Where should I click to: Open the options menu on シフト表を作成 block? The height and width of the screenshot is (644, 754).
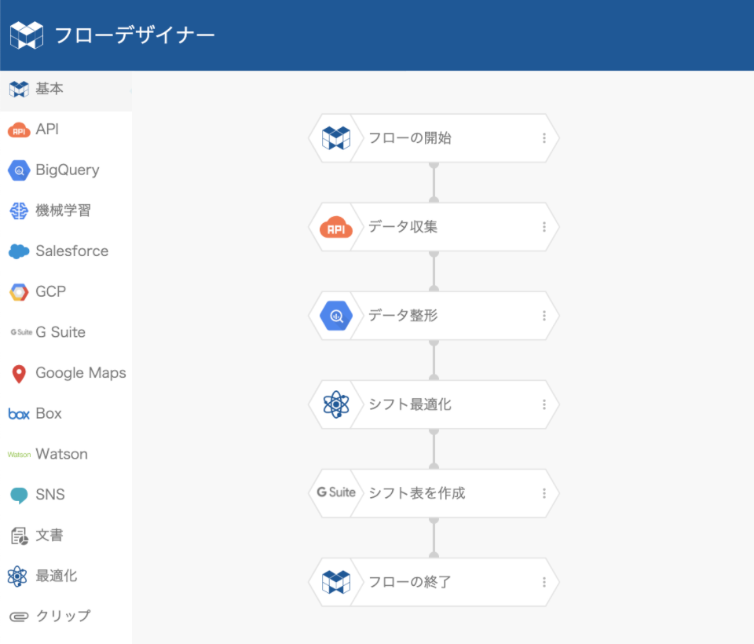(544, 493)
